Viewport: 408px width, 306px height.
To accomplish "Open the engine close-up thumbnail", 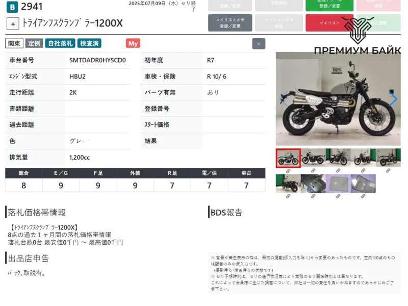I will (313, 183).
